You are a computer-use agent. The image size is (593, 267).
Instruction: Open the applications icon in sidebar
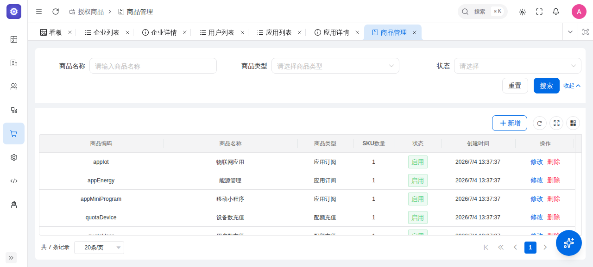point(14,110)
